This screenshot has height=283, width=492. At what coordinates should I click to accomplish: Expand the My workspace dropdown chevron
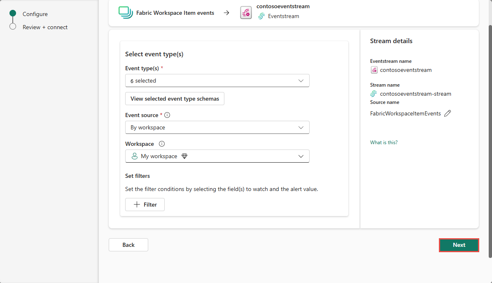(x=301, y=156)
